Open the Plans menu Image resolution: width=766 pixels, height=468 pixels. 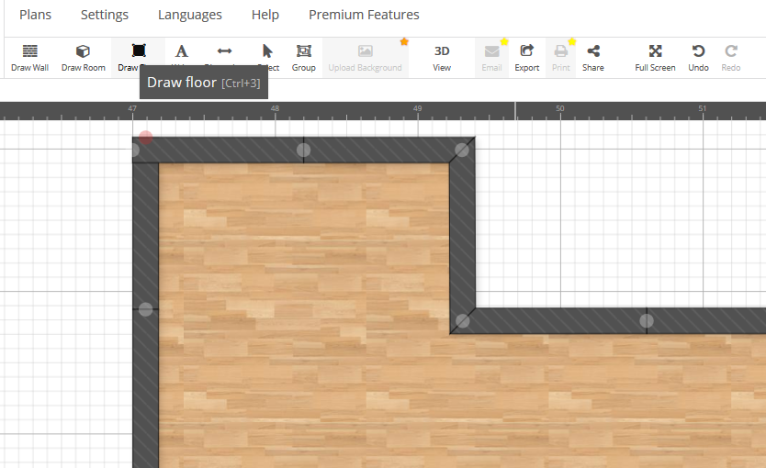[x=35, y=15]
